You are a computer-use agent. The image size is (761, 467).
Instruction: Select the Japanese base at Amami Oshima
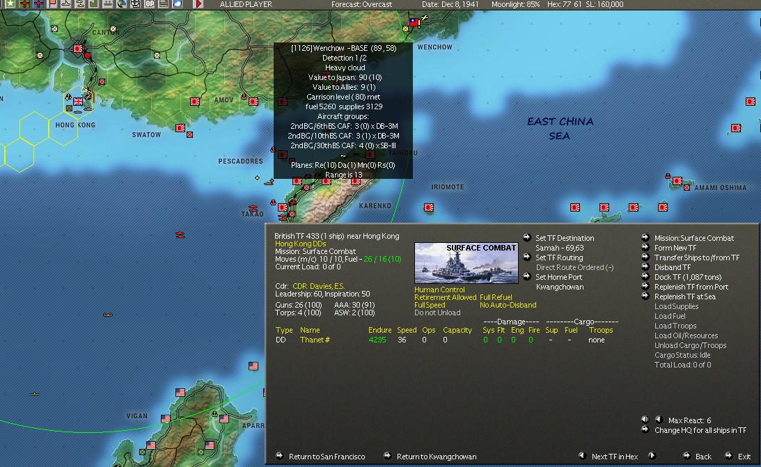[x=677, y=181]
